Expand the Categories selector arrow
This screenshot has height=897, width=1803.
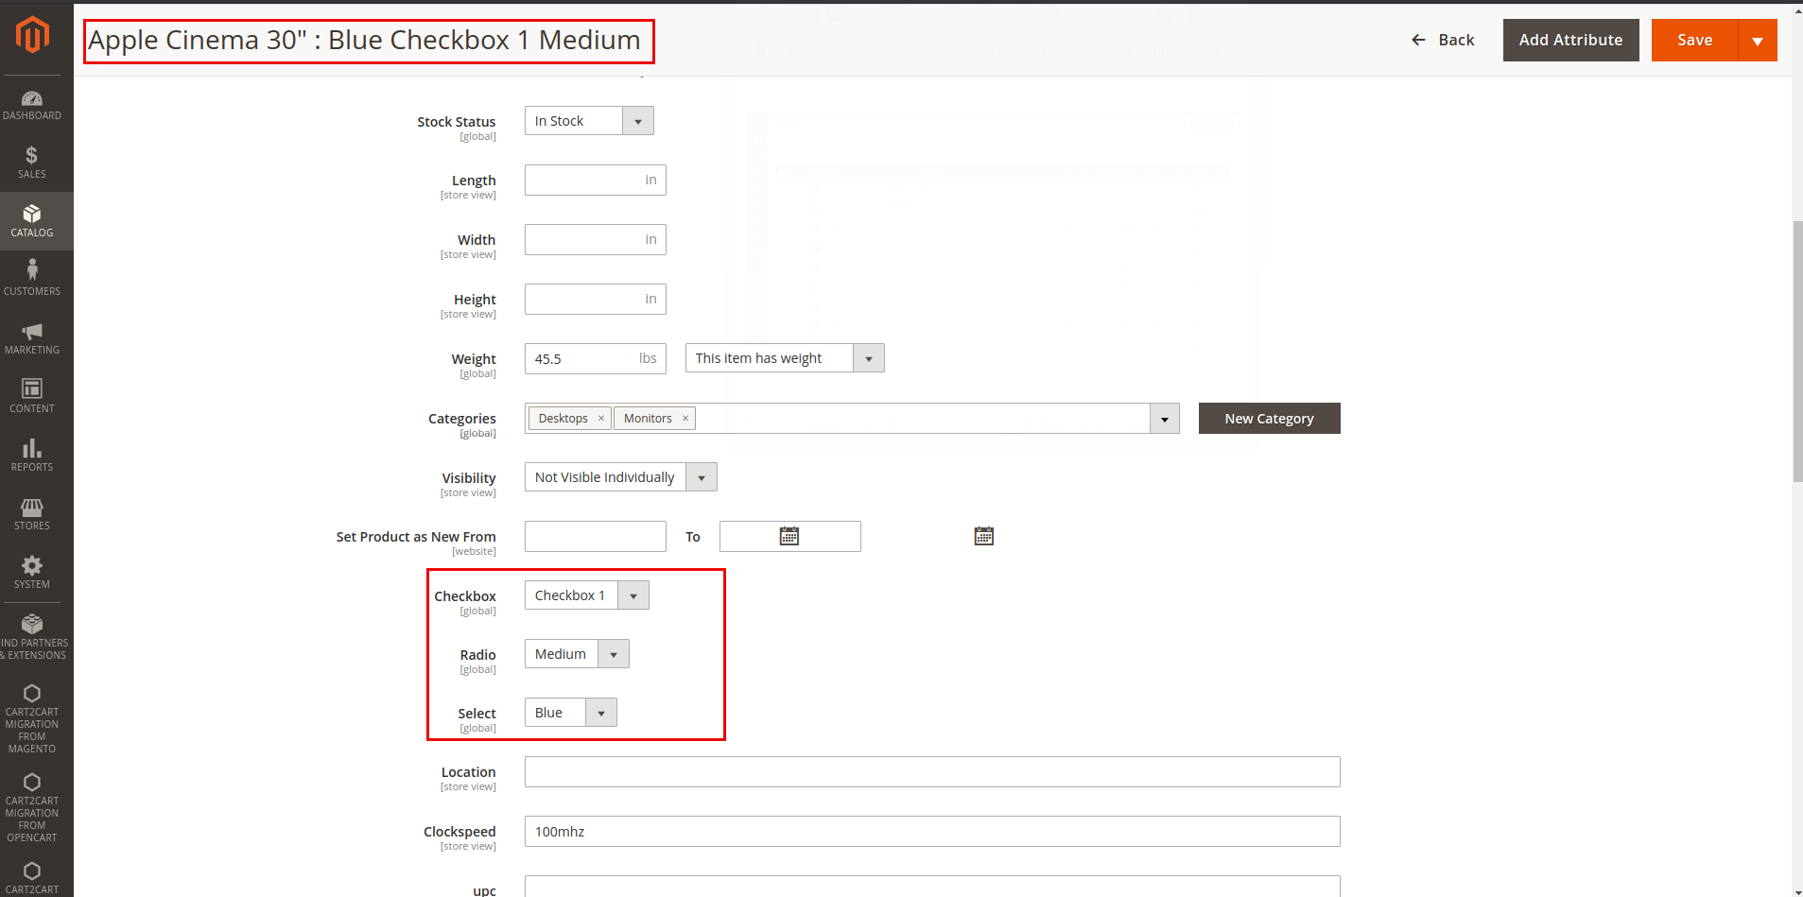point(1165,418)
